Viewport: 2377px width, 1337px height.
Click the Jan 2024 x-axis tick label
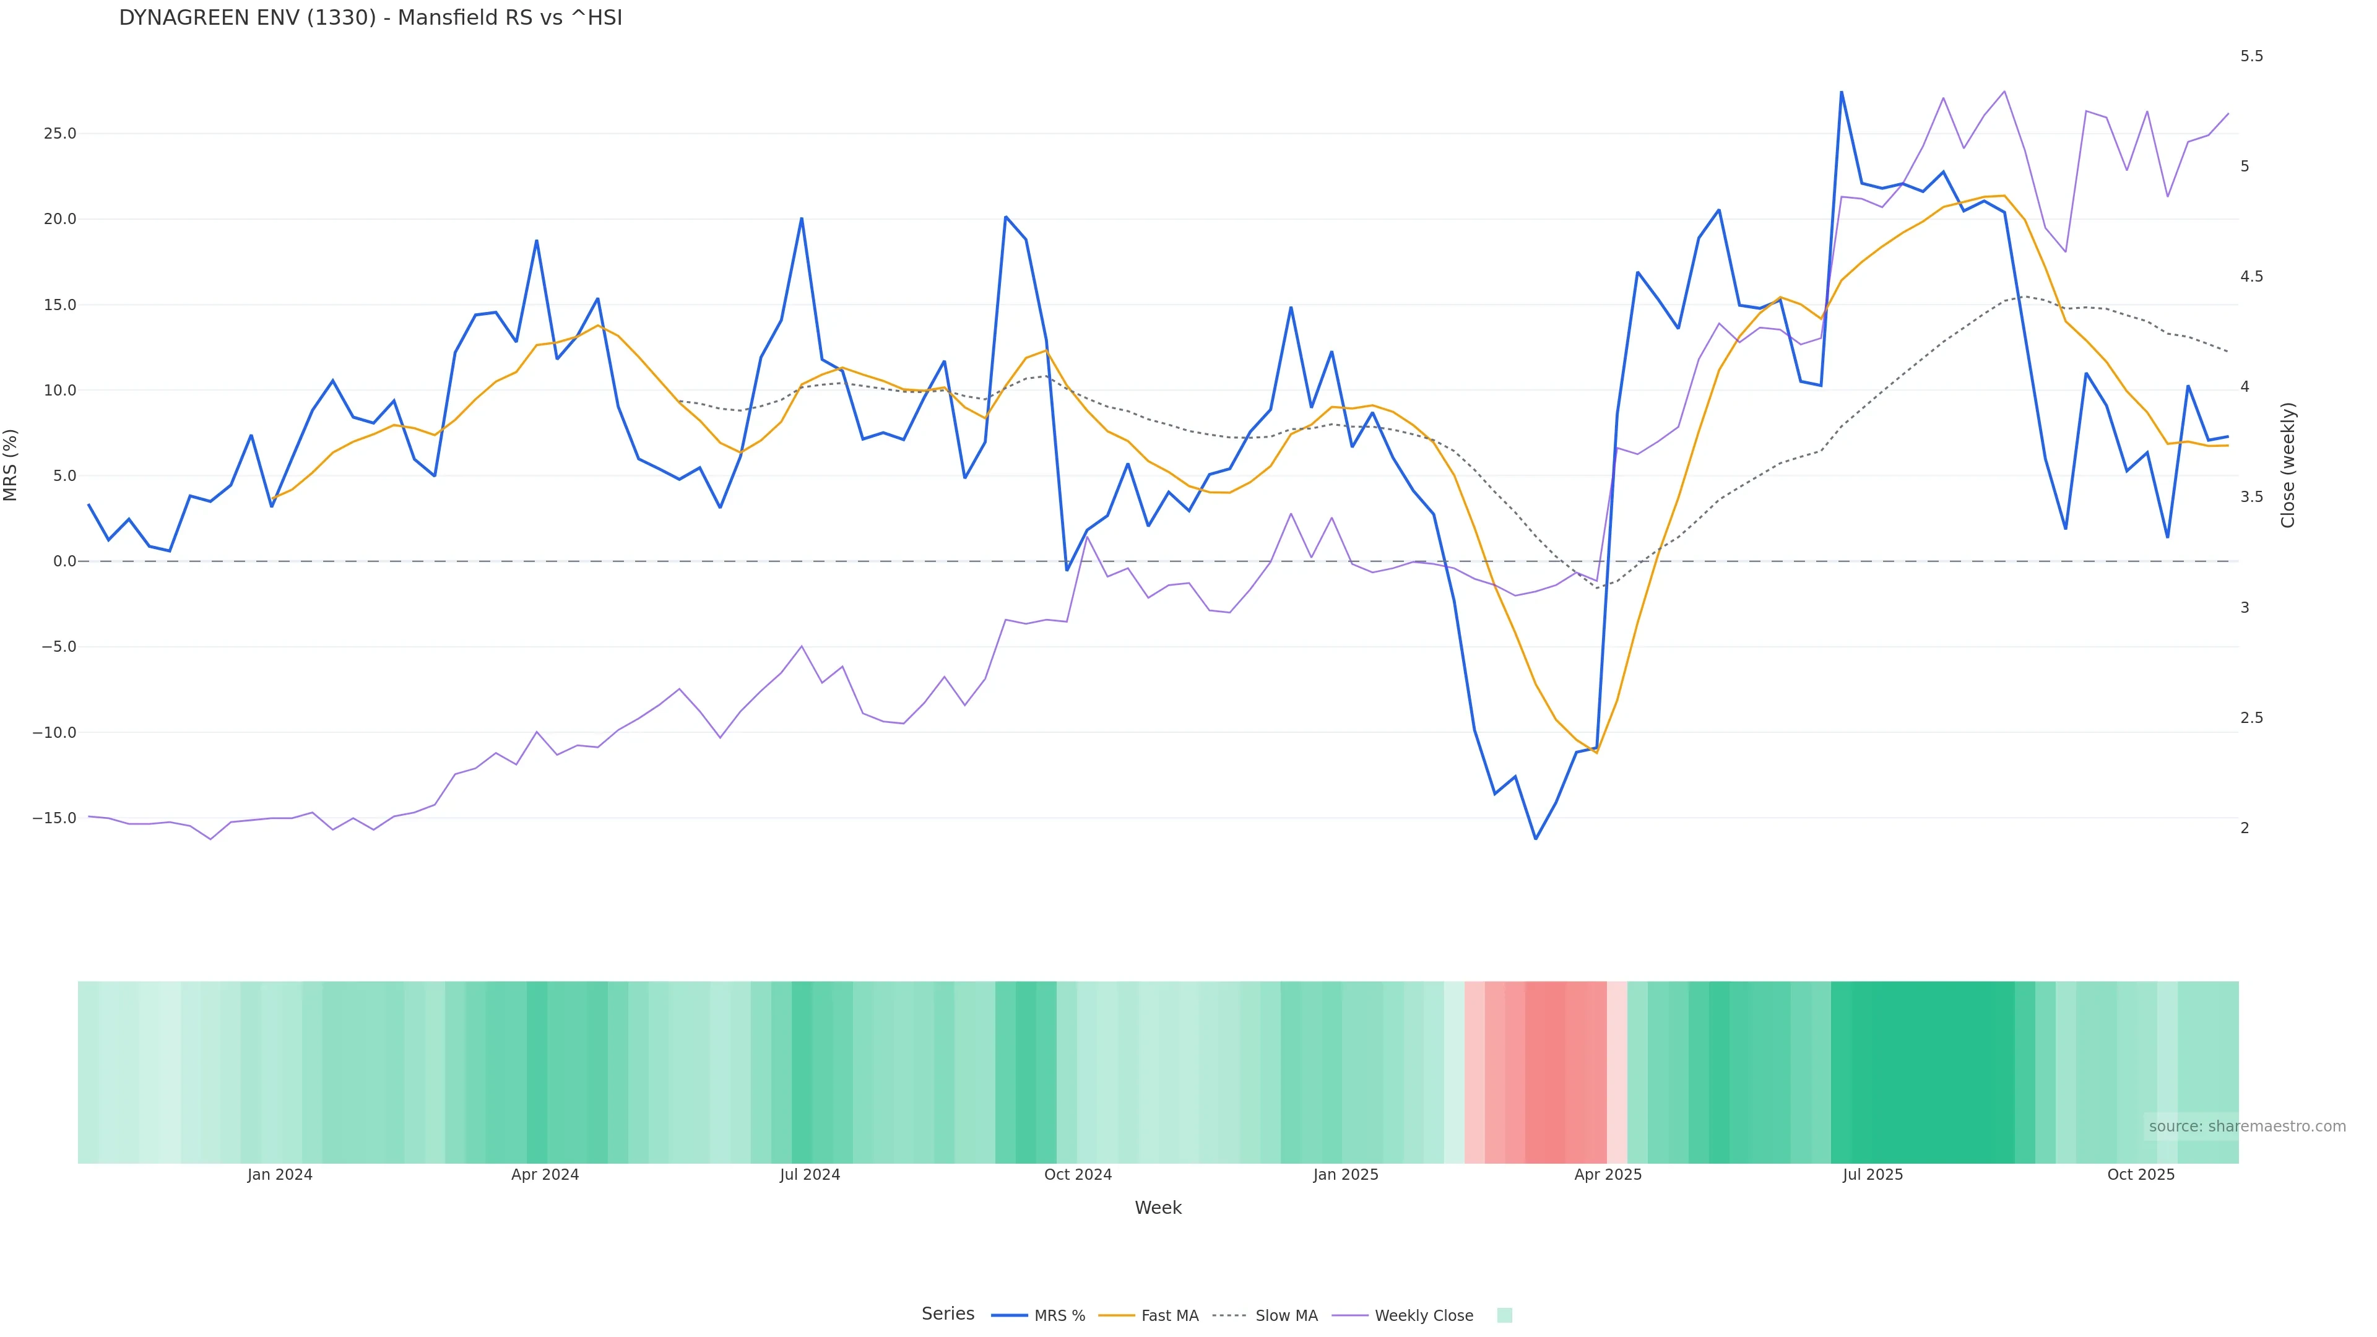pyautogui.click(x=280, y=1175)
